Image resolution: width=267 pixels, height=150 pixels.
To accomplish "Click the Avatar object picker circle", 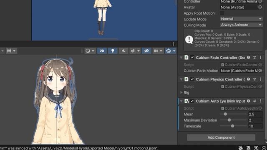I will 260,7.
